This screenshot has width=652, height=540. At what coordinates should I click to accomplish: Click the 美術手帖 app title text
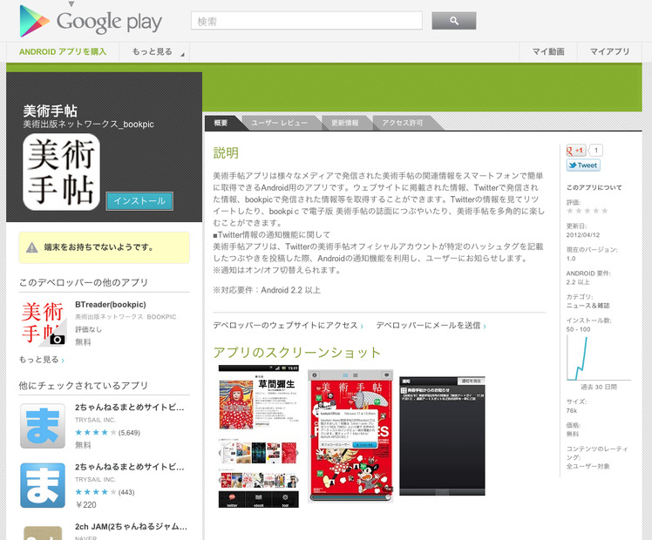click(x=50, y=111)
